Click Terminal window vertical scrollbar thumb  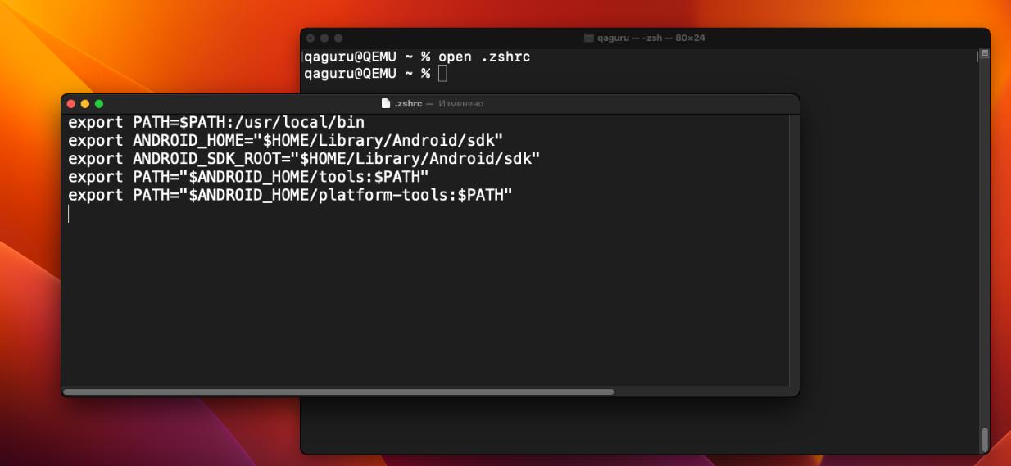tap(985, 440)
